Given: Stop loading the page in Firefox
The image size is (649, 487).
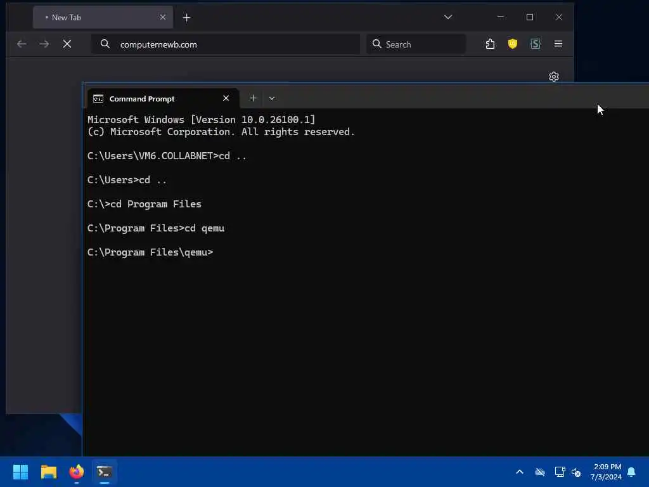Looking at the screenshot, I should (67, 44).
